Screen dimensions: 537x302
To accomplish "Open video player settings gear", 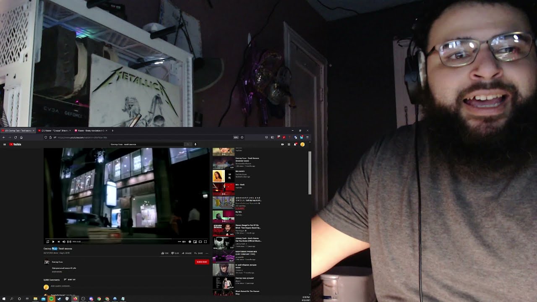I will tap(190, 242).
